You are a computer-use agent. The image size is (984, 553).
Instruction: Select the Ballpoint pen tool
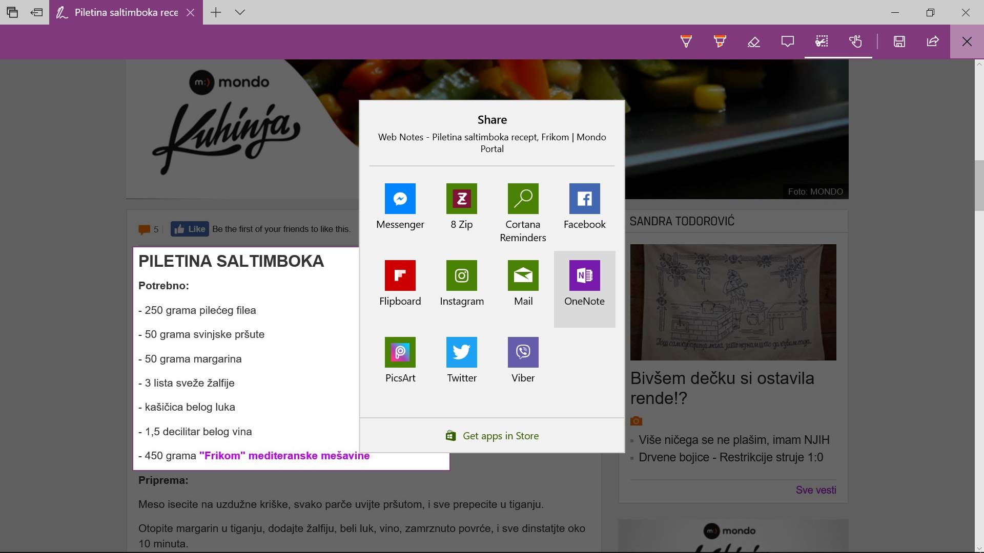pos(686,41)
